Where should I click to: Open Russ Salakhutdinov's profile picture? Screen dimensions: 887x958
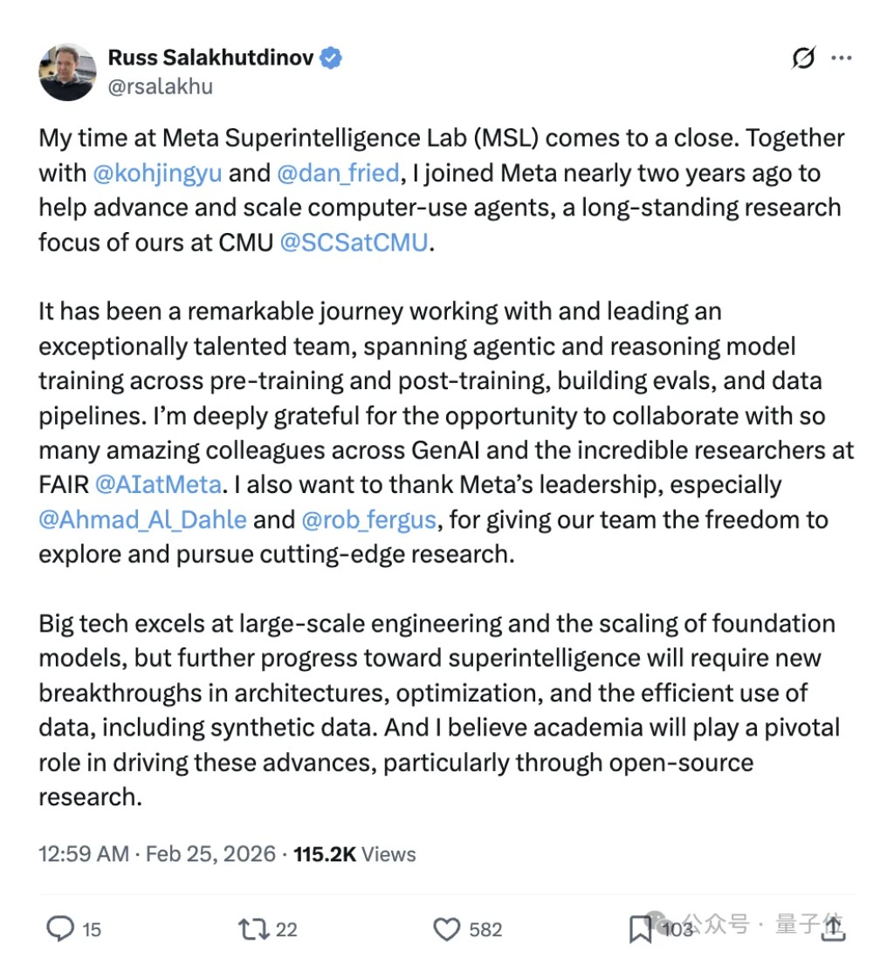[67, 72]
